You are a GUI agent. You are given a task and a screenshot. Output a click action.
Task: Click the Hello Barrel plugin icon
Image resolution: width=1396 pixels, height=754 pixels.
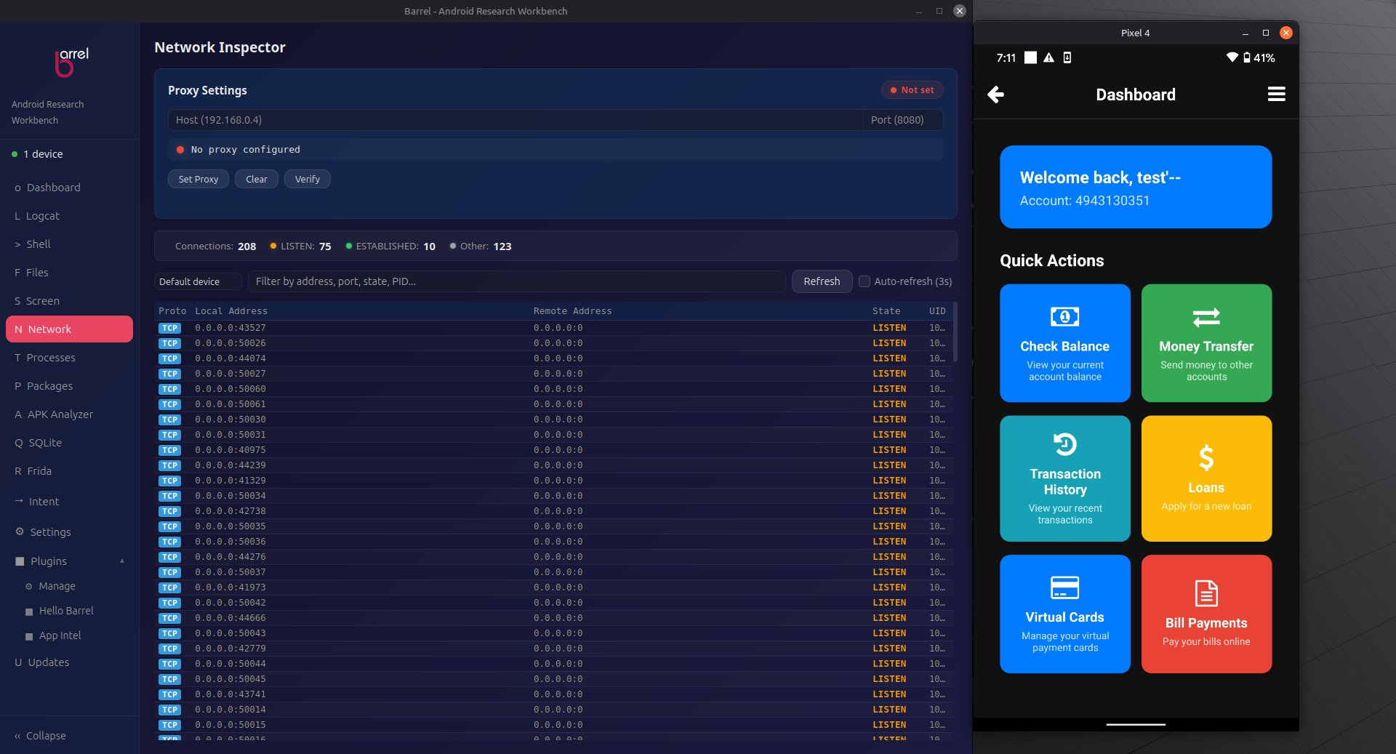point(29,611)
